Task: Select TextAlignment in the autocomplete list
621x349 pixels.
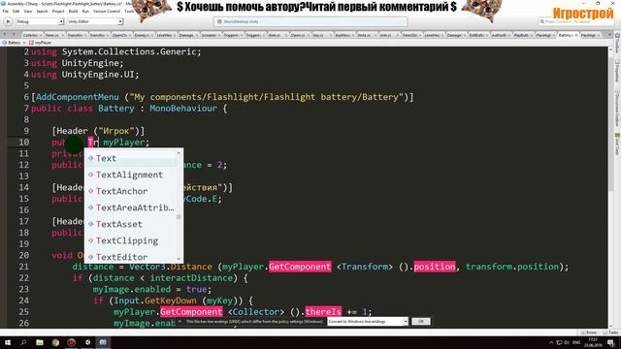Action: pos(131,174)
